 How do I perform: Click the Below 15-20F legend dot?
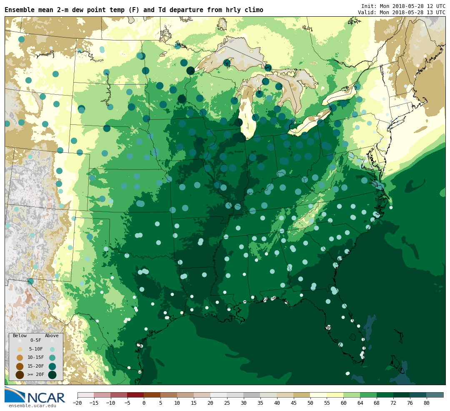coord(20,366)
